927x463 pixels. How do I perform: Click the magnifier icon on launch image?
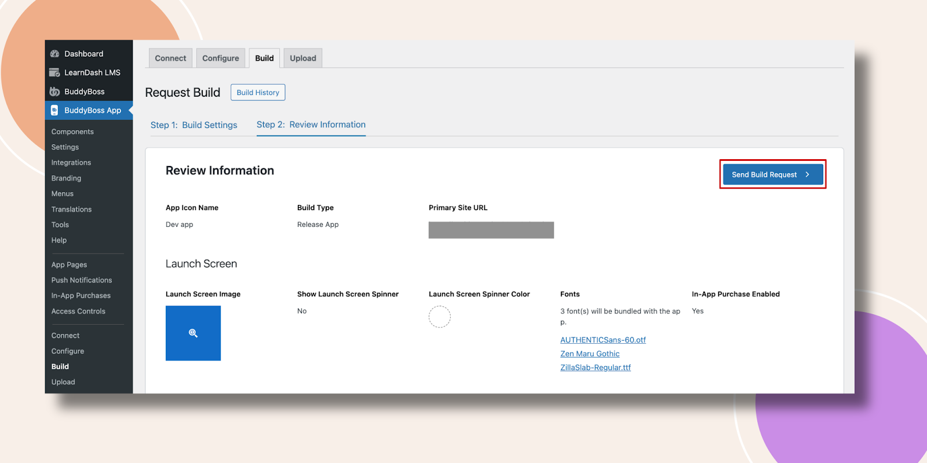pyautogui.click(x=193, y=333)
